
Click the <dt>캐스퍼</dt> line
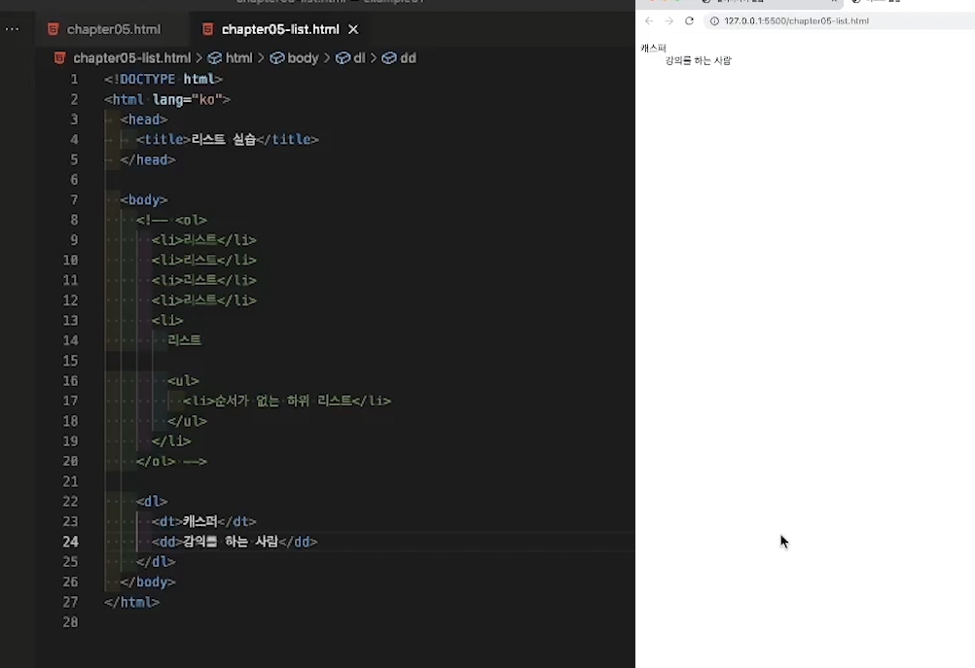tap(204, 521)
